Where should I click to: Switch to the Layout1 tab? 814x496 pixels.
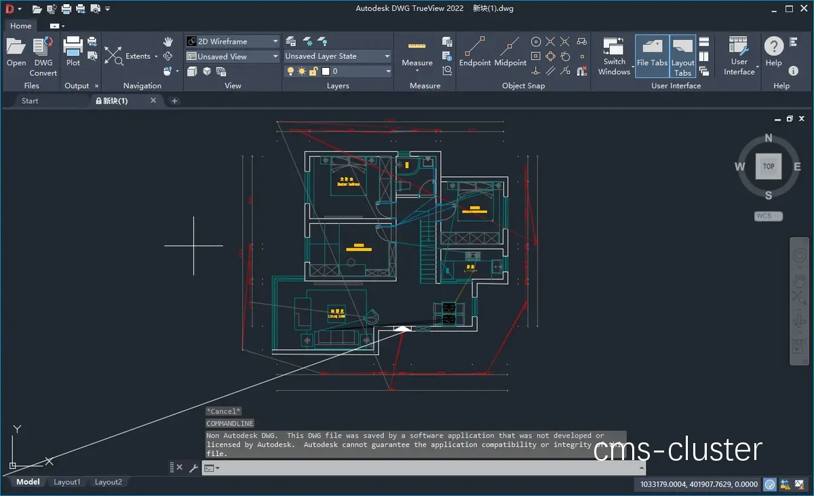pos(67,482)
